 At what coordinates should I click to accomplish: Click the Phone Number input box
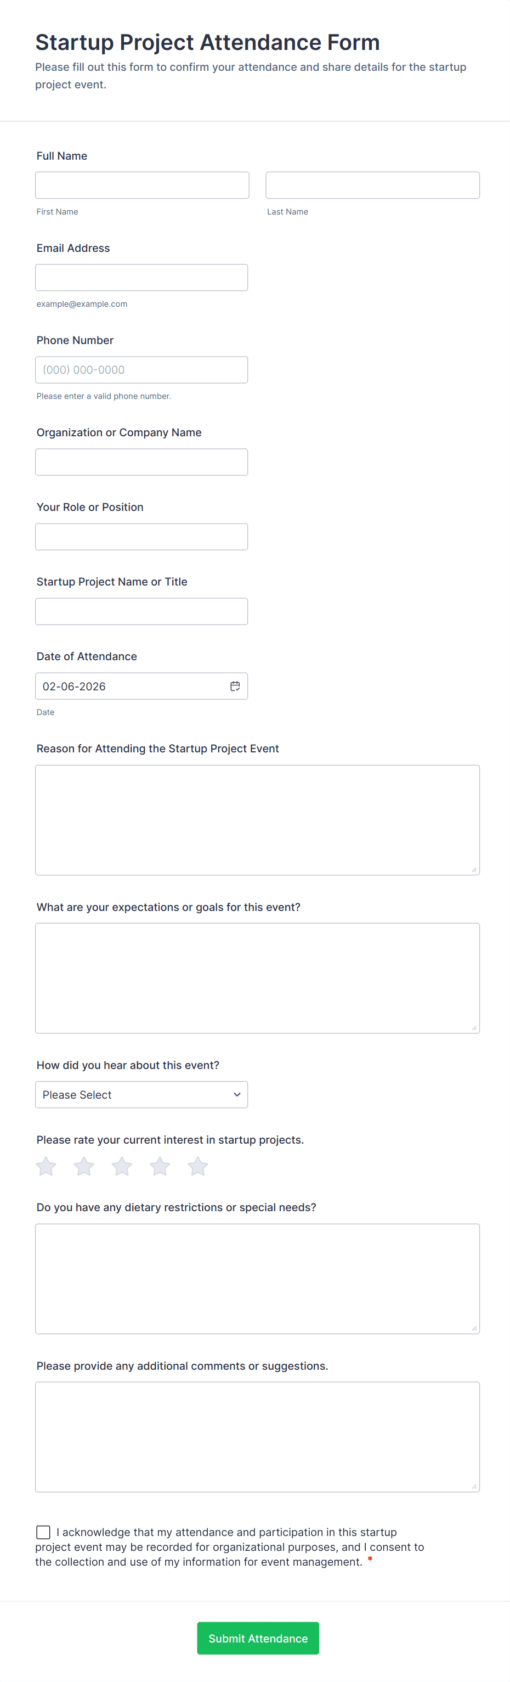click(141, 369)
